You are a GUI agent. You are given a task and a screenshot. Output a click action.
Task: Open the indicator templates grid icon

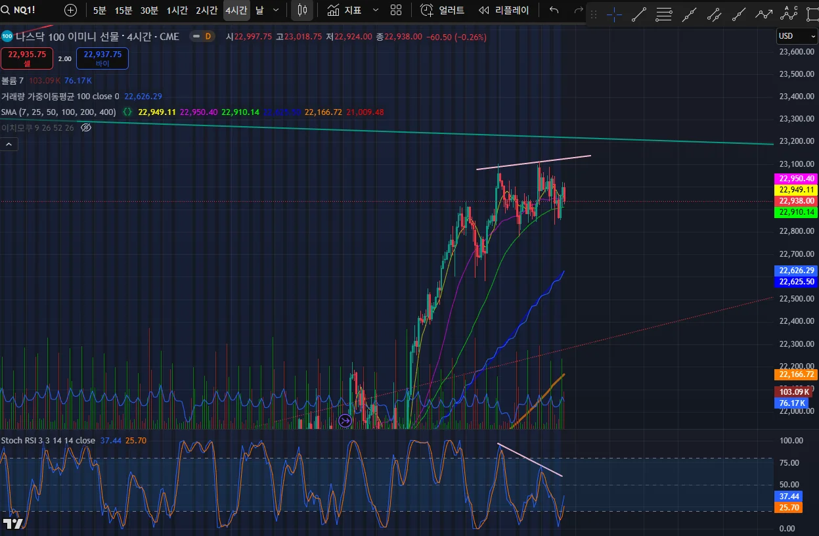(396, 10)
